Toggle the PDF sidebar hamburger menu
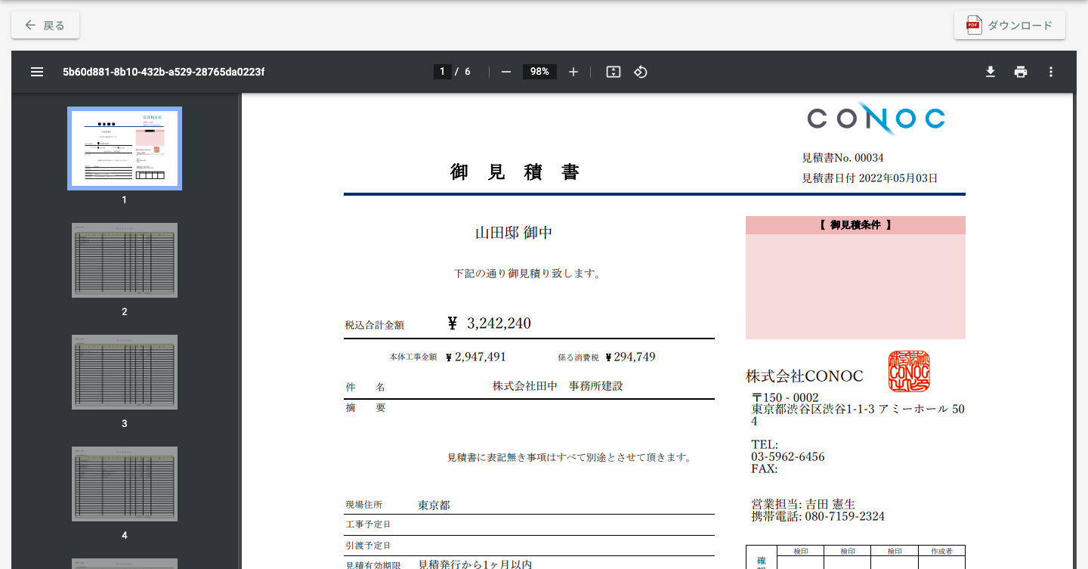 [x=37, y=72]
